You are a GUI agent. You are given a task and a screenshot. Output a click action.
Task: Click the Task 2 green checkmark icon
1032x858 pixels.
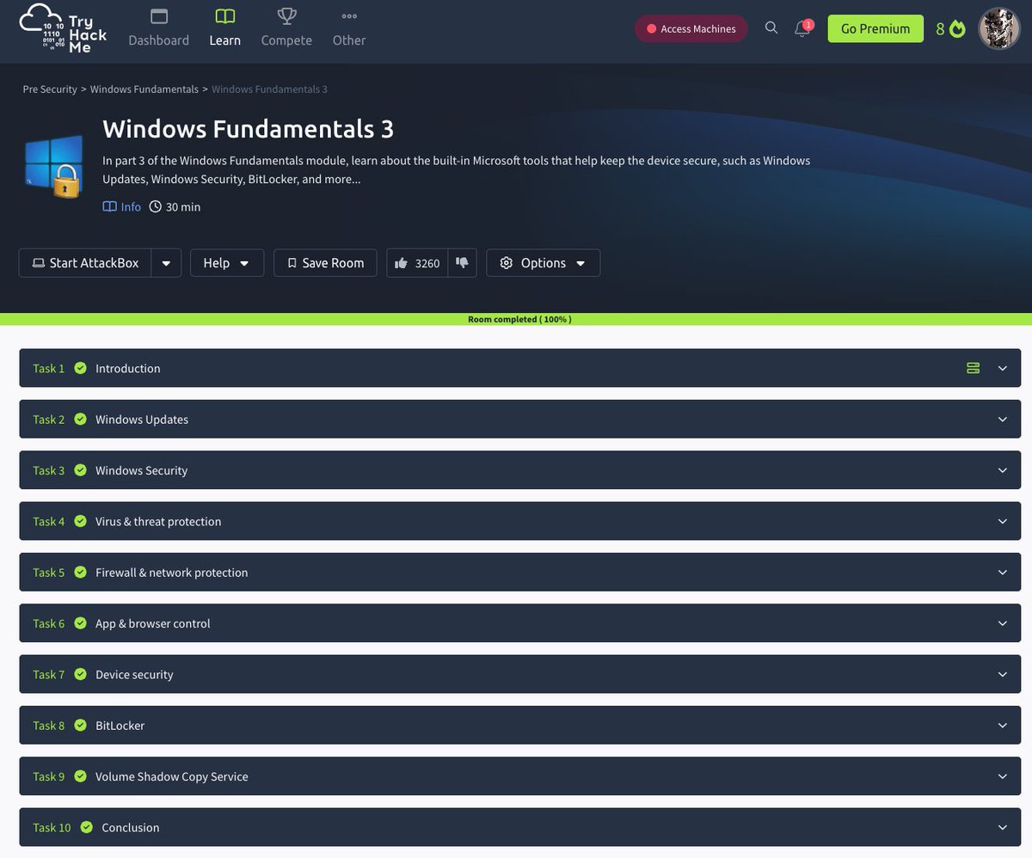click(80, 419)
